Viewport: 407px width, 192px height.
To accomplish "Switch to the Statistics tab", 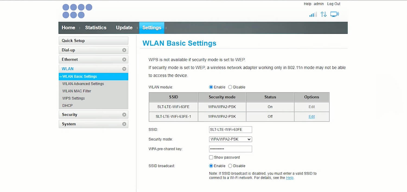I will click(96, 28).
